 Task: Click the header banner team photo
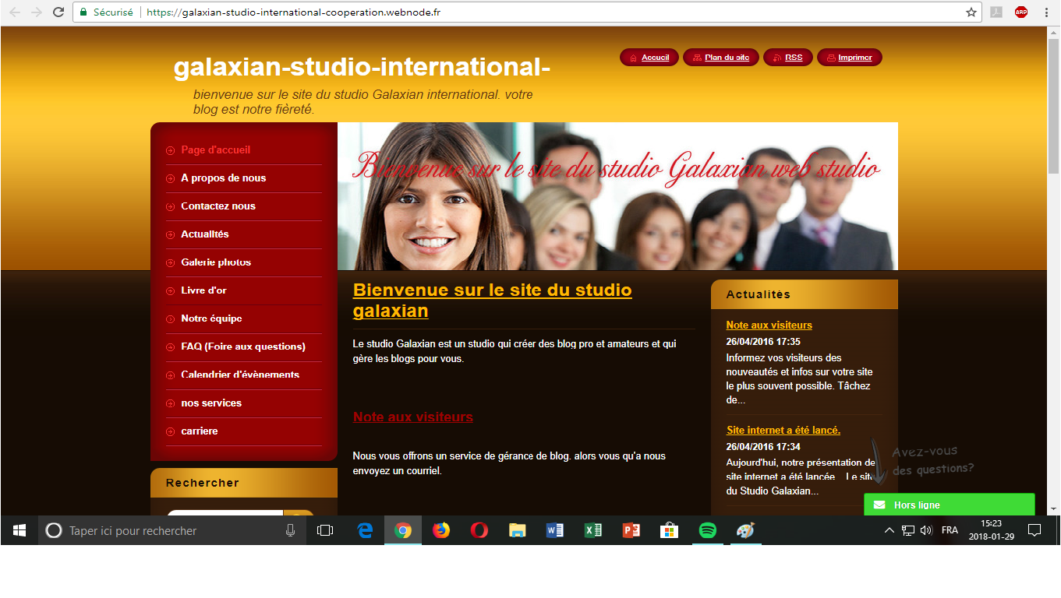(x=617, y=196)
